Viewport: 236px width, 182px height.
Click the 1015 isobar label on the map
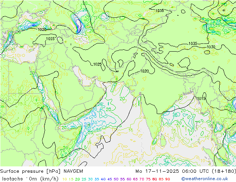(201, 98)
